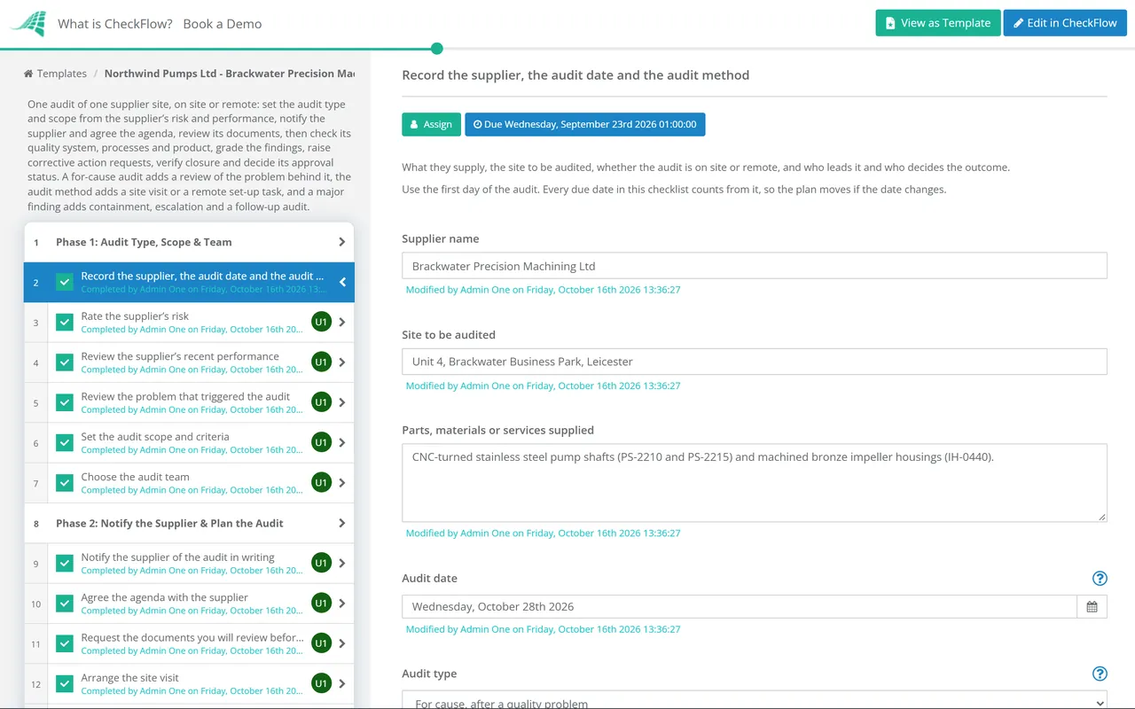Screen dimensions: 1135x709
Task: Open the Audit type dropdown
Action: (x=755, y=699)
